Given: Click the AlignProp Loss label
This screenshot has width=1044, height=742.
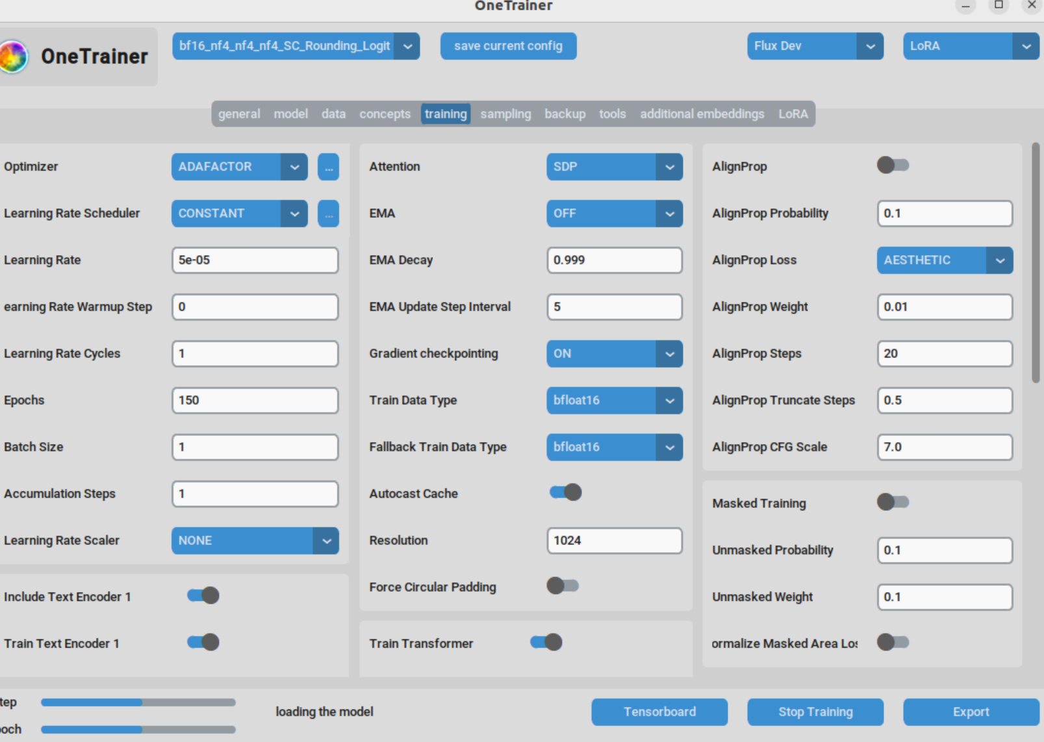Looking at the screenshot, I should click(754, 260).
